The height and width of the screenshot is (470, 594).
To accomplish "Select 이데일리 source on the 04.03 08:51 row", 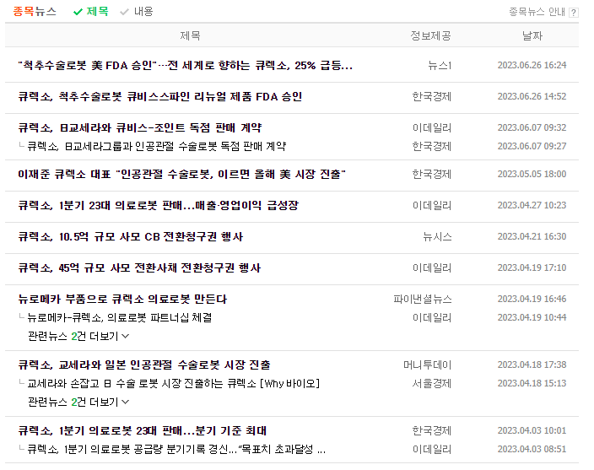I will click(432, 449).
